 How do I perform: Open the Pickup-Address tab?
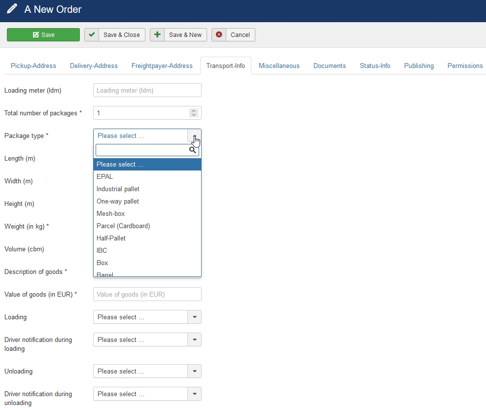tap(34, 66)
